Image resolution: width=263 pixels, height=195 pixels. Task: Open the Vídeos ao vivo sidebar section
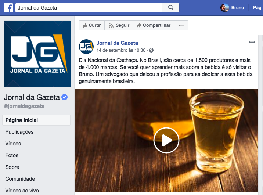pos(22,191)
